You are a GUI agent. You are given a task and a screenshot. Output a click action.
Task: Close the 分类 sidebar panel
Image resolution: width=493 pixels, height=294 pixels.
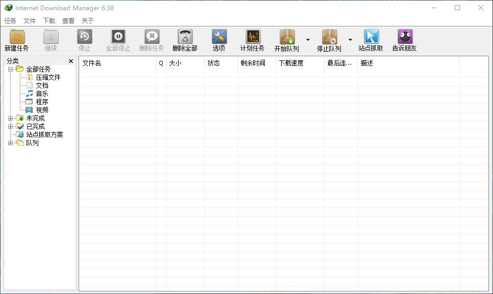pos(71,61)
